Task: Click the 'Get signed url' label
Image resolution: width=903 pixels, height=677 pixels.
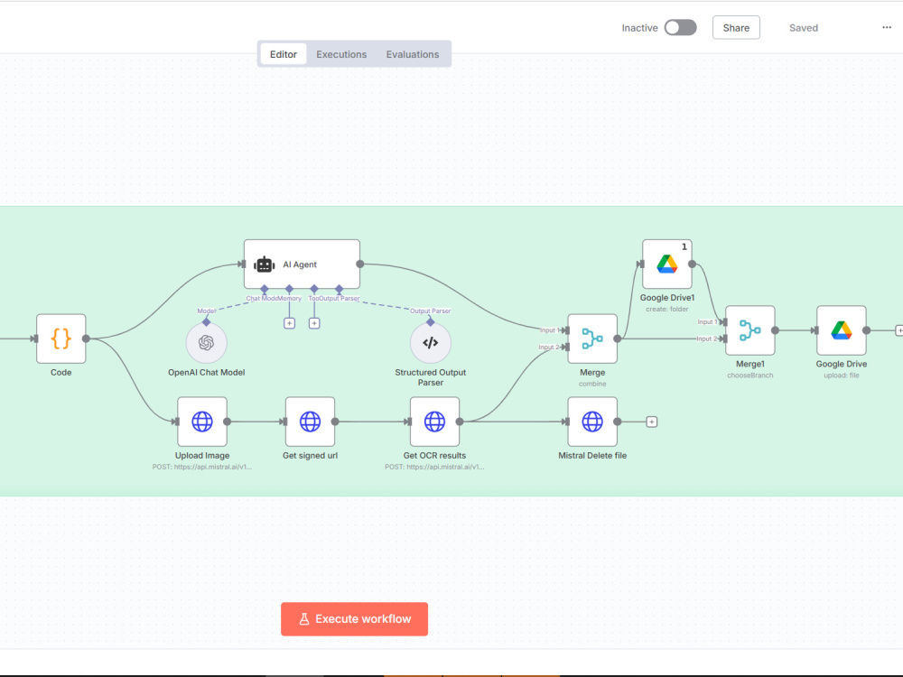Action: (310, 455)
